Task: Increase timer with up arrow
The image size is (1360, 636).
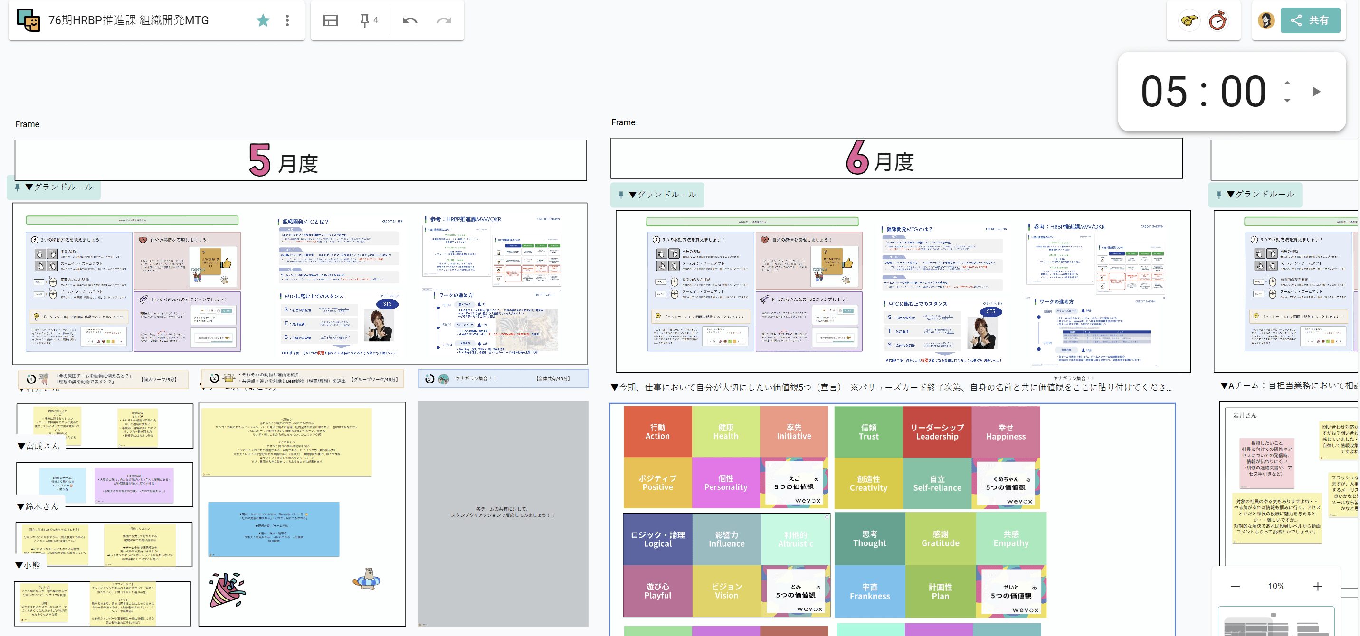Action: point(1287,83)
